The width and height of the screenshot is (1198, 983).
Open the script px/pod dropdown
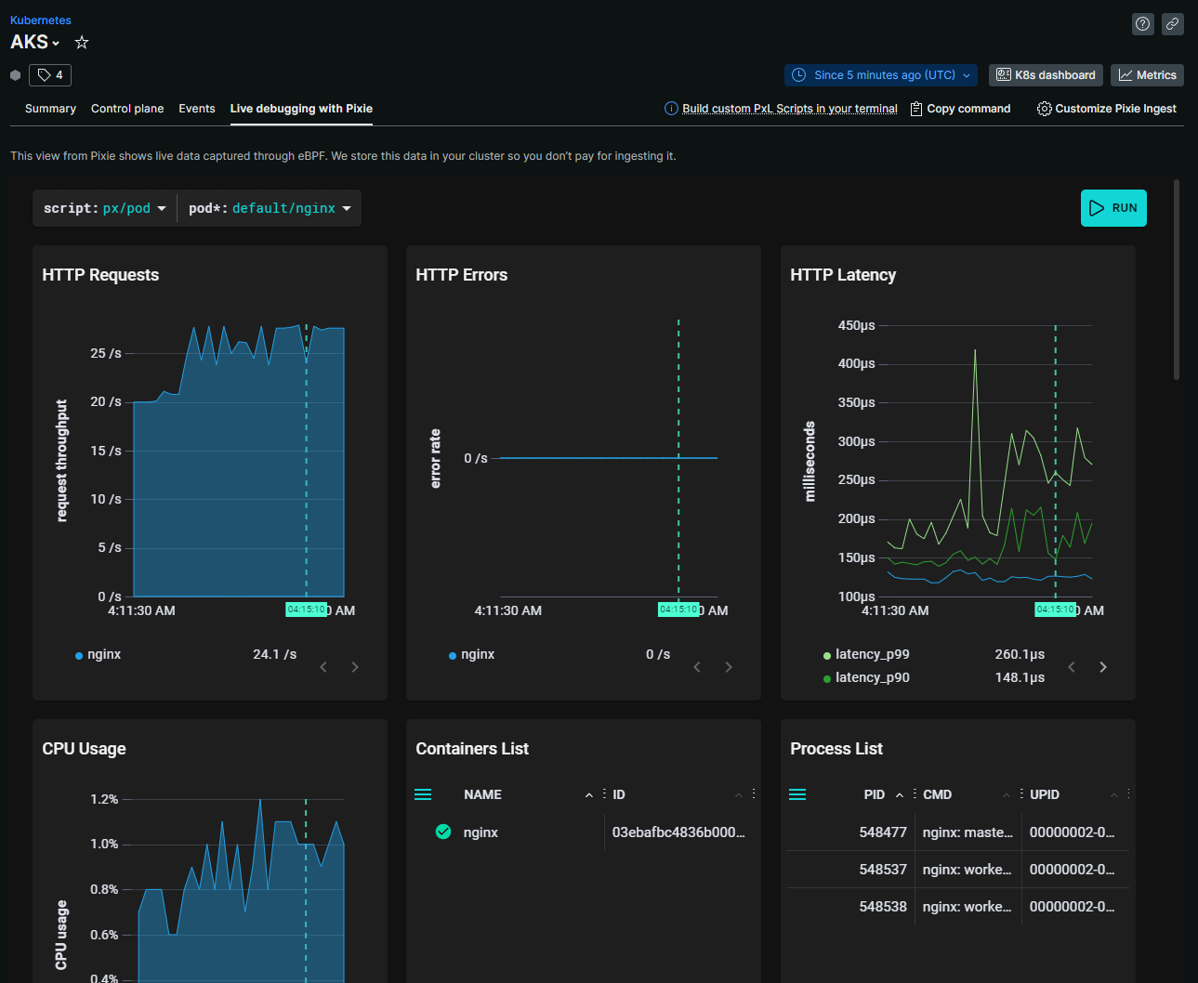[x=104, y=208]
